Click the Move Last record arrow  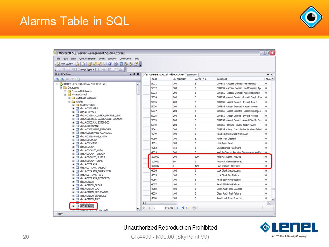(183, 208)
